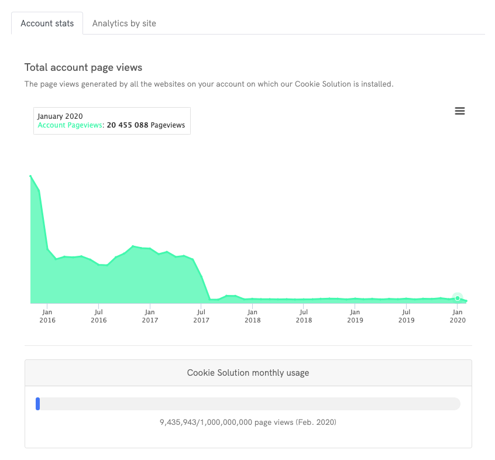Click the January 2020 tooltip box
The image size is (495, 460).
112,121
